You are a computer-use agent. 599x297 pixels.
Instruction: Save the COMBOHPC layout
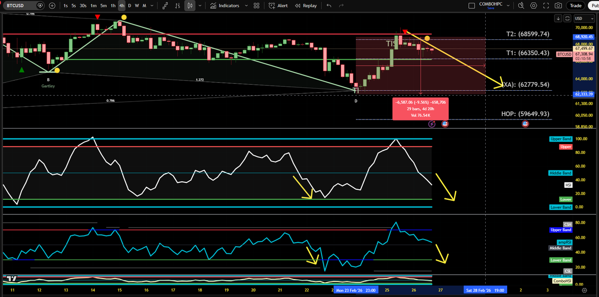[491, 8]
